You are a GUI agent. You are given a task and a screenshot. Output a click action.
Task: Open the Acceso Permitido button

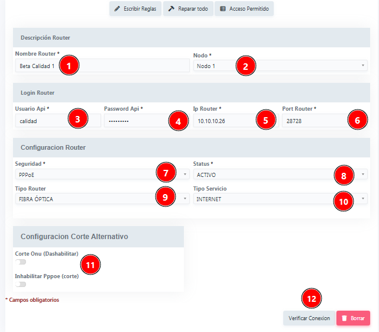tap(244, 9)
